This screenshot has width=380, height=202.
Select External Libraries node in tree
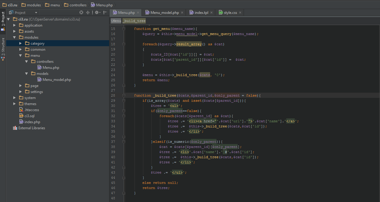pos(29,128)
